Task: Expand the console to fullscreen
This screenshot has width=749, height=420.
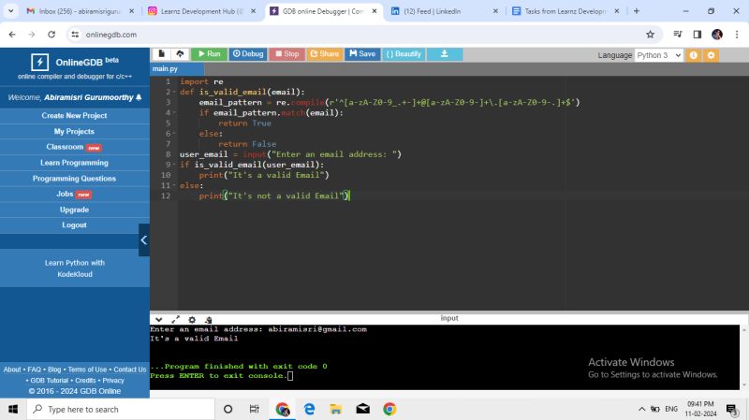Action: [175, 319]
